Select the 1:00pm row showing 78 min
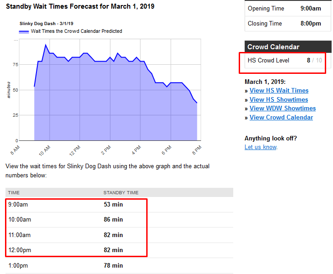This screenshot has width=333, height=274. point(77,266)
